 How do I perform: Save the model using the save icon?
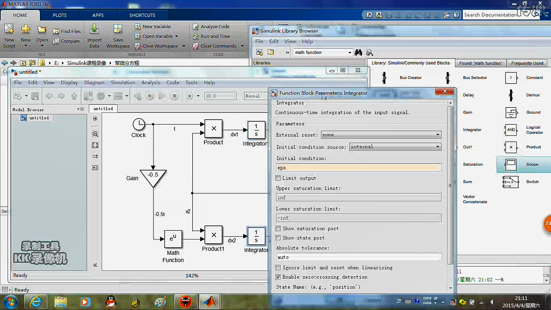click(x=35, y=96)
